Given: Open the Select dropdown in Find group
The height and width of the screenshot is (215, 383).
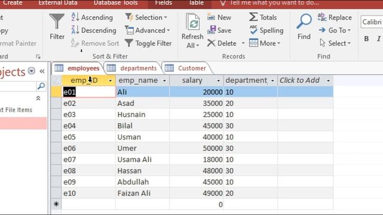Looking at the screenshot, I should click(x=335, y=43).
